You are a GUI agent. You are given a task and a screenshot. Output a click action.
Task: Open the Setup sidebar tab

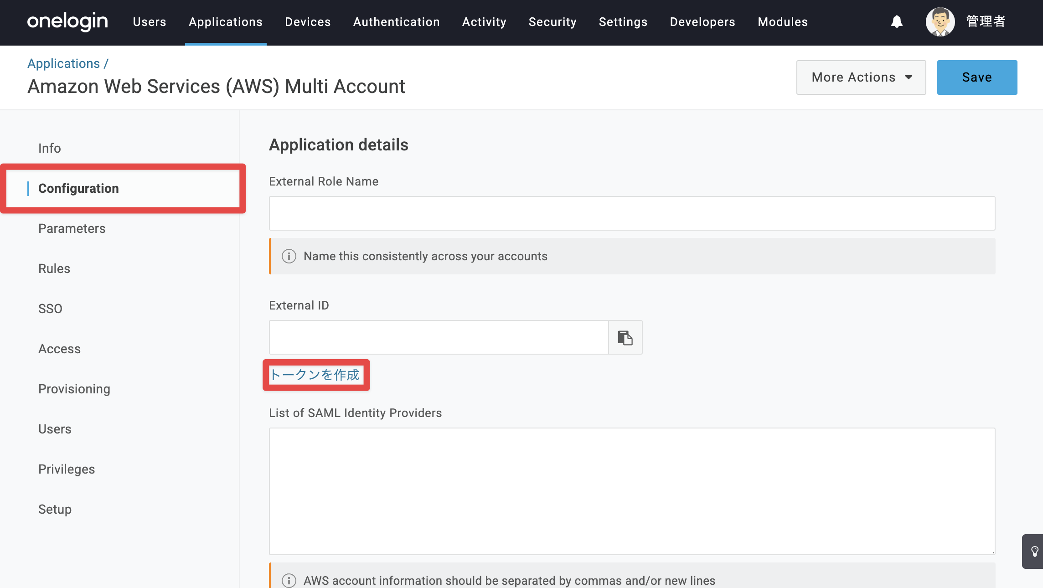pyautogui.click(x=55, y=509)
